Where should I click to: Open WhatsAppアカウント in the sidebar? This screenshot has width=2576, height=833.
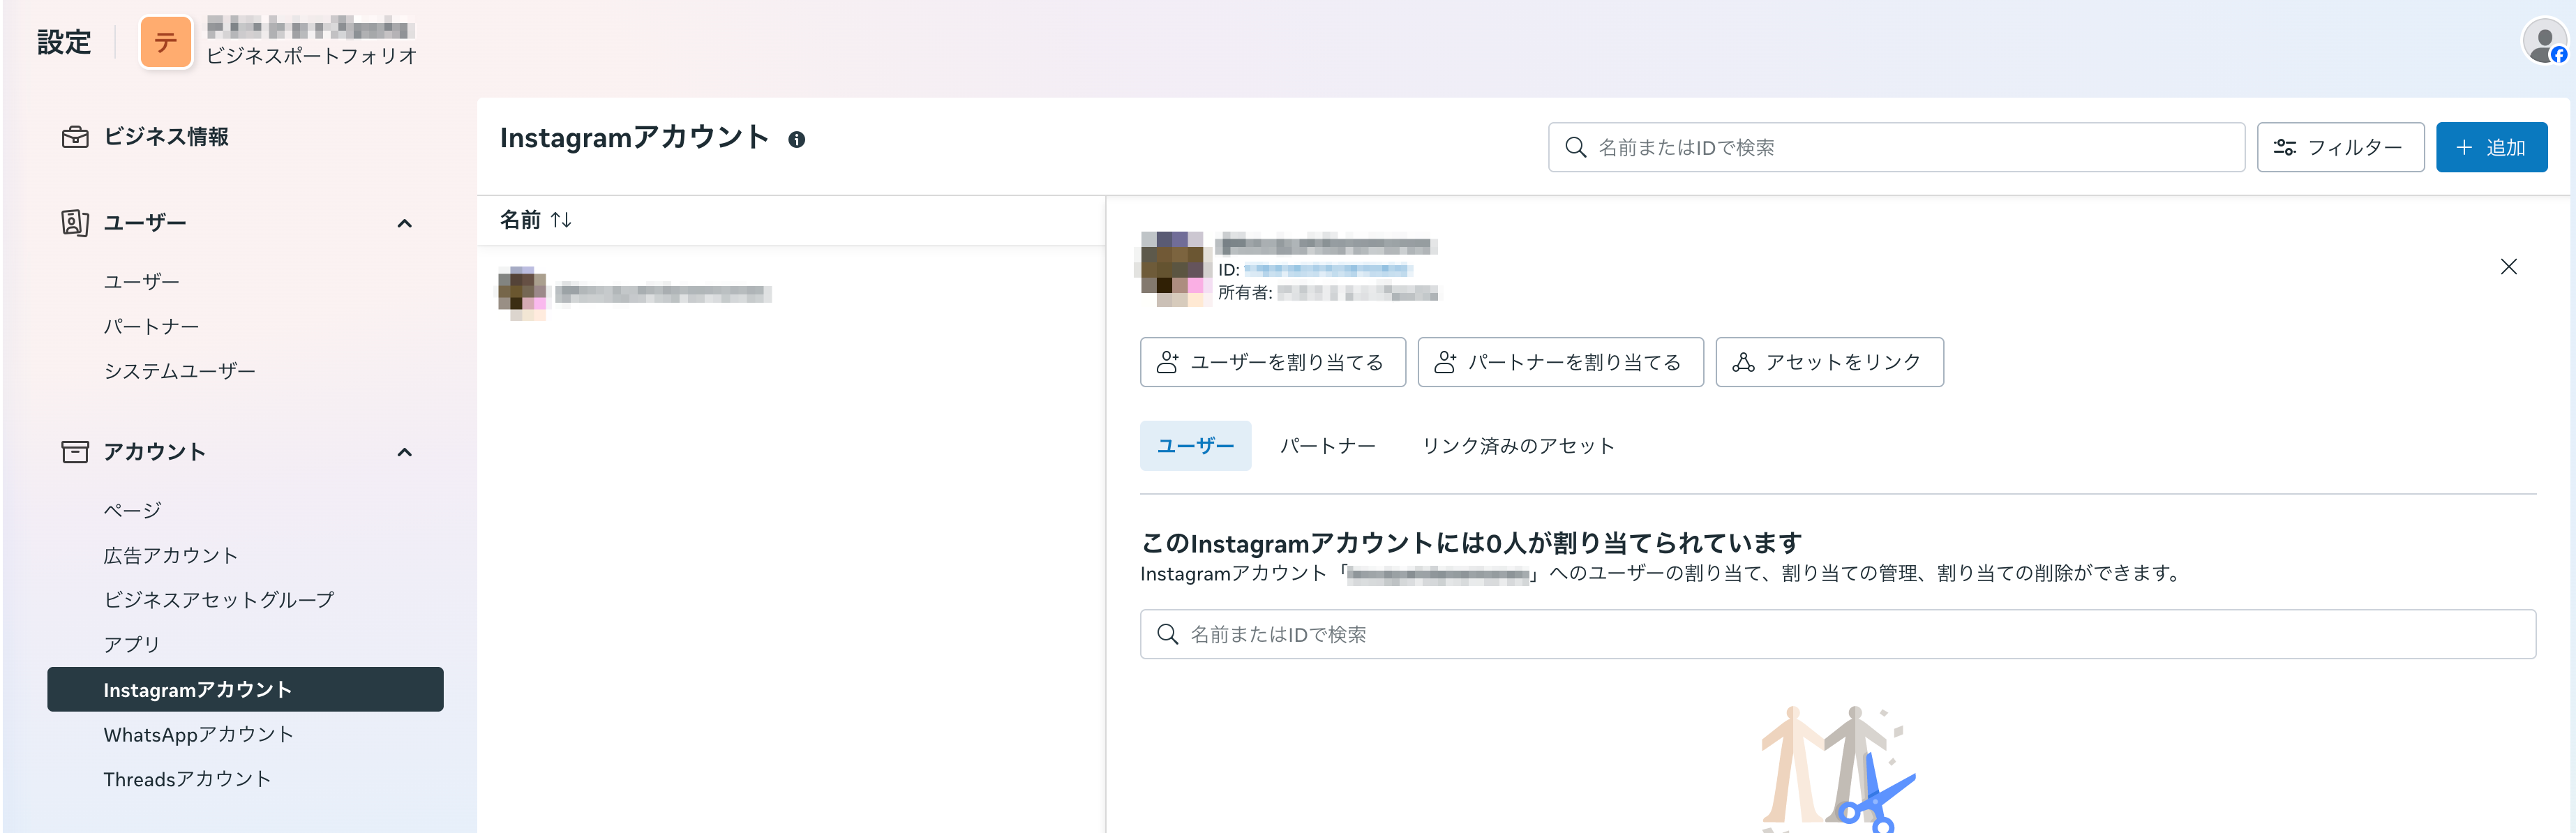tap(198, 734)
